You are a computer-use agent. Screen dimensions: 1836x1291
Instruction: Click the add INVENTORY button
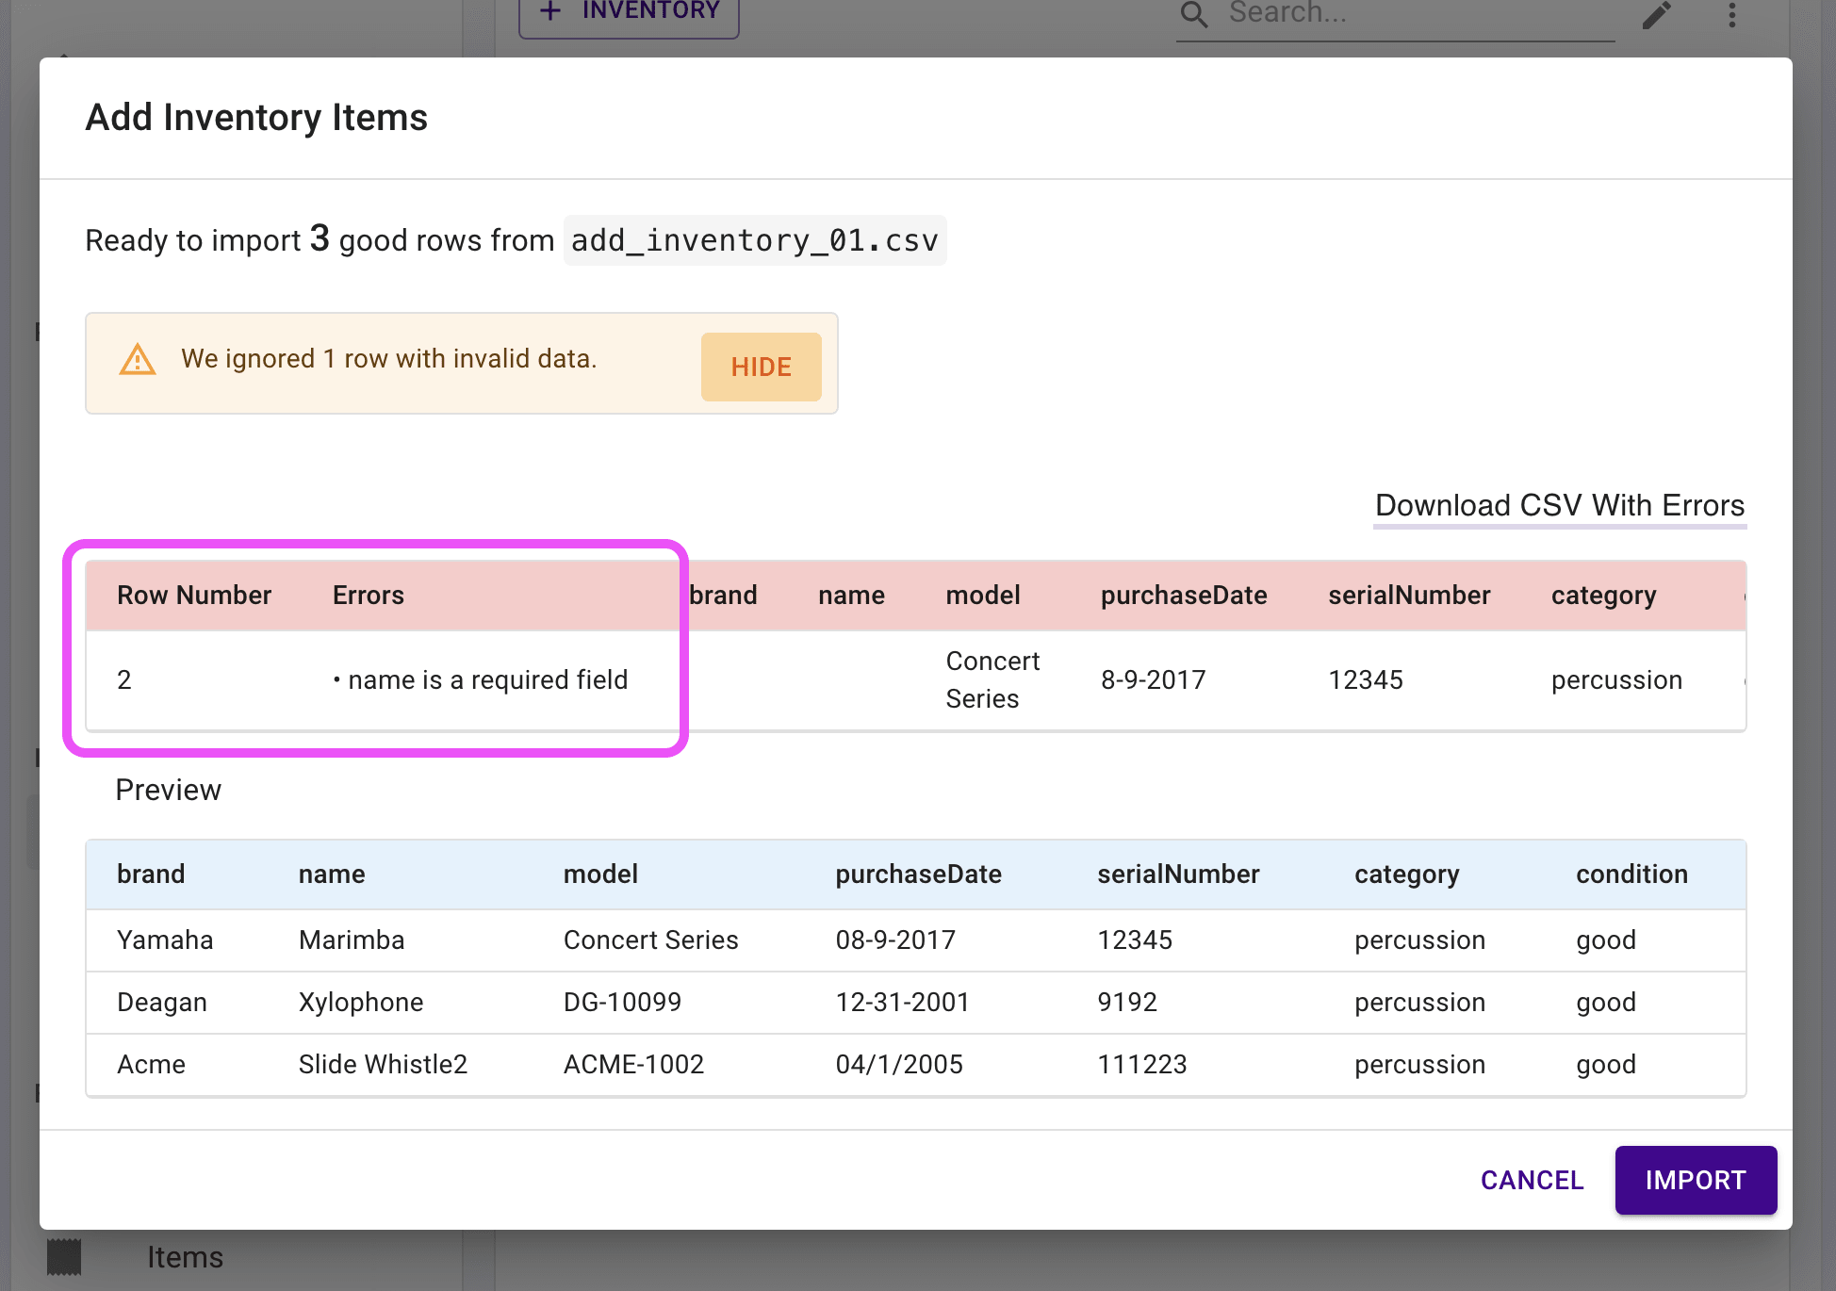[629, 13]
